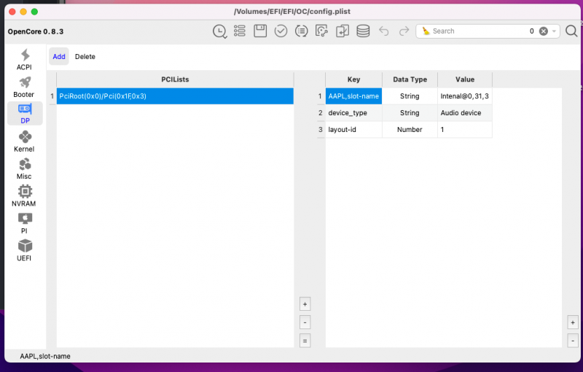Open the UEFI cube section
The width and height of the screenshot is (583, 372).
click(x=25, y=251)
